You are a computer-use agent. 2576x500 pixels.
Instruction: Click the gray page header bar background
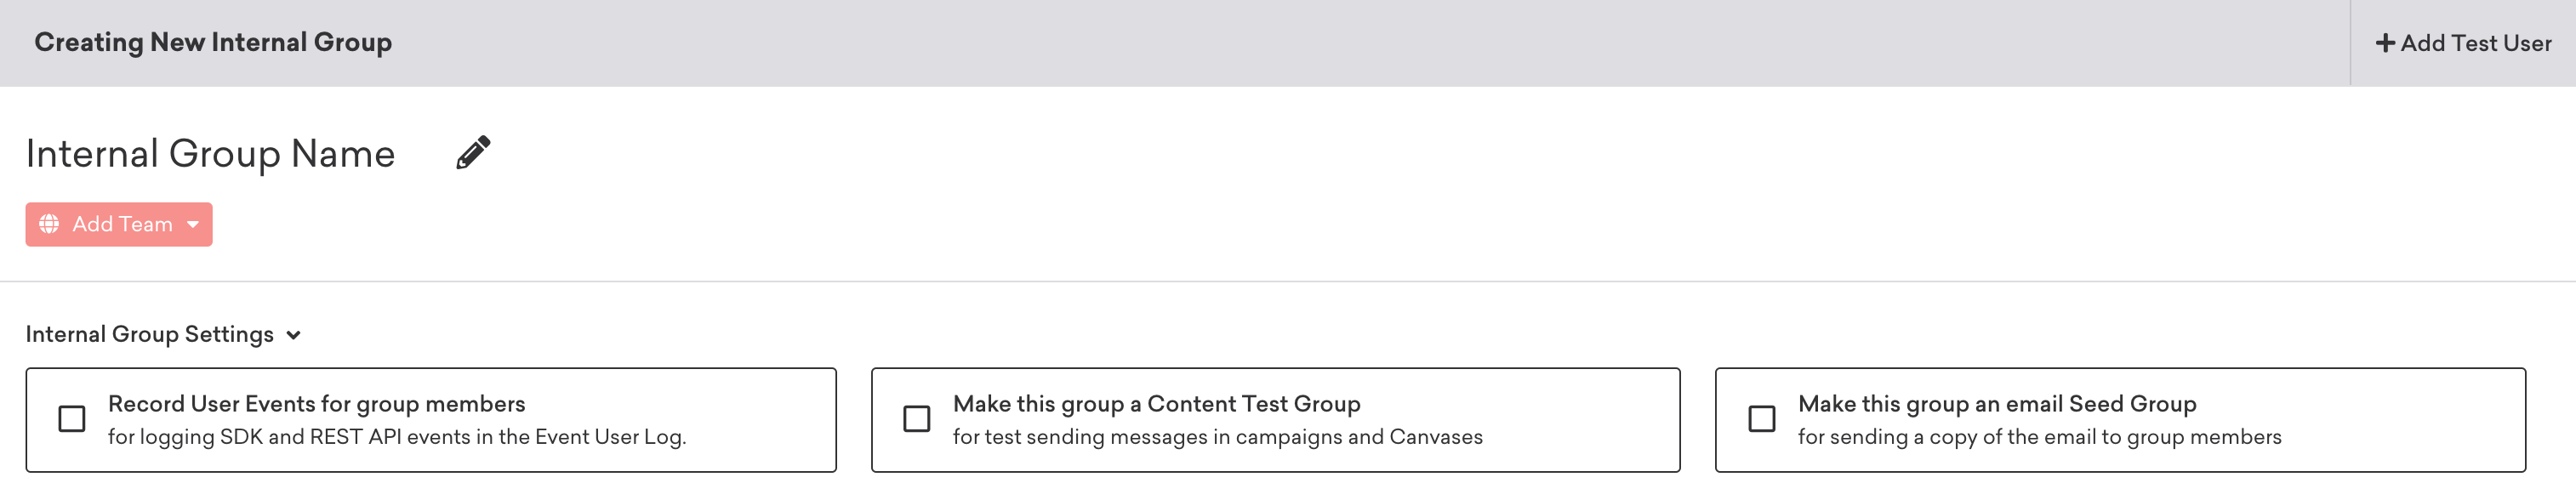1300,42
